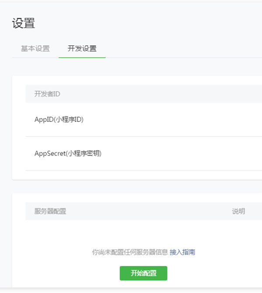Open the 接入指南 link

(x=183, y=252)
